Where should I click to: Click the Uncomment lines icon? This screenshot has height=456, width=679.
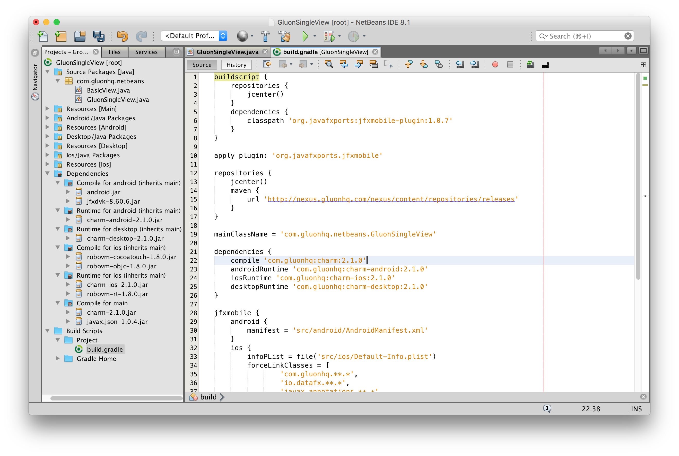tap(545, 64)
